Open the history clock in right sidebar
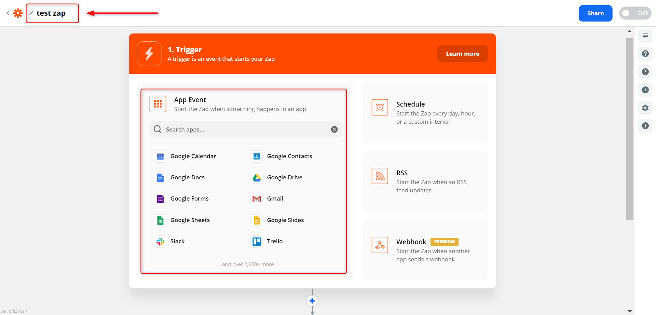This screenshot has height=315, width=656. (645, 90)
